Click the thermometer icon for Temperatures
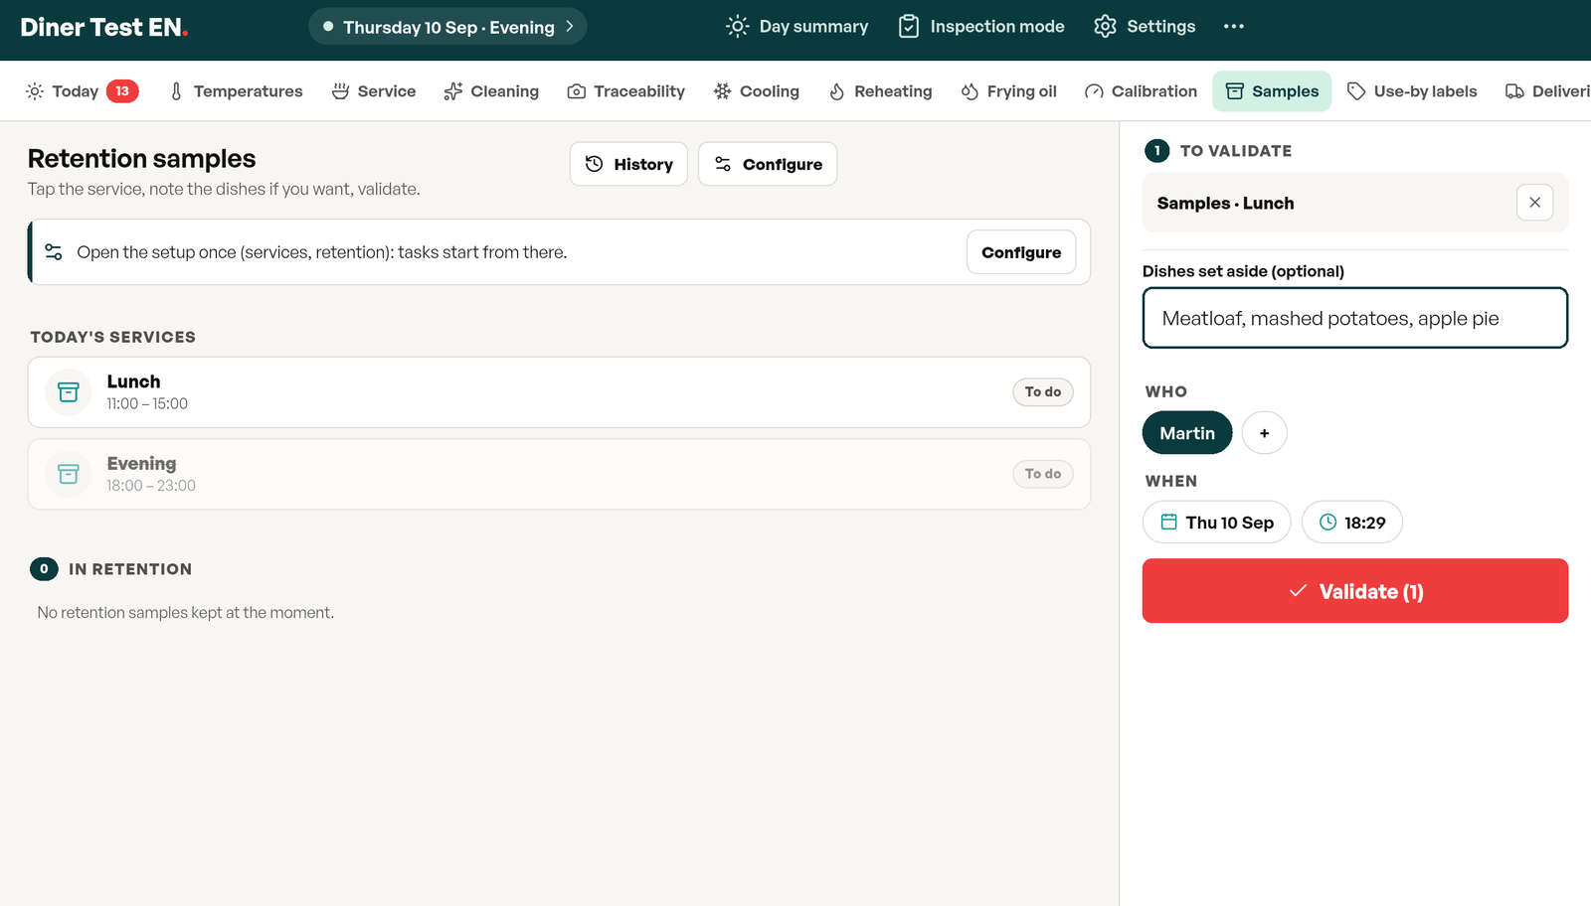Screen dimensions: 1591x906 [x=176, y=91]
